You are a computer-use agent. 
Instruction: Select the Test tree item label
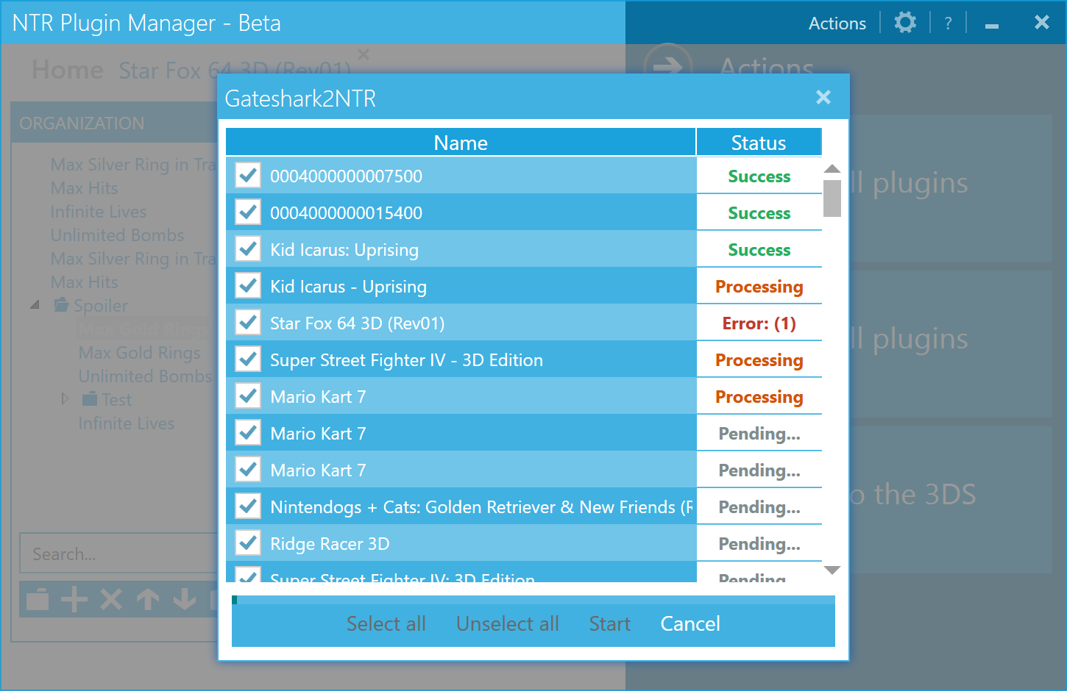pyautogui.click(x=116, y=400)
